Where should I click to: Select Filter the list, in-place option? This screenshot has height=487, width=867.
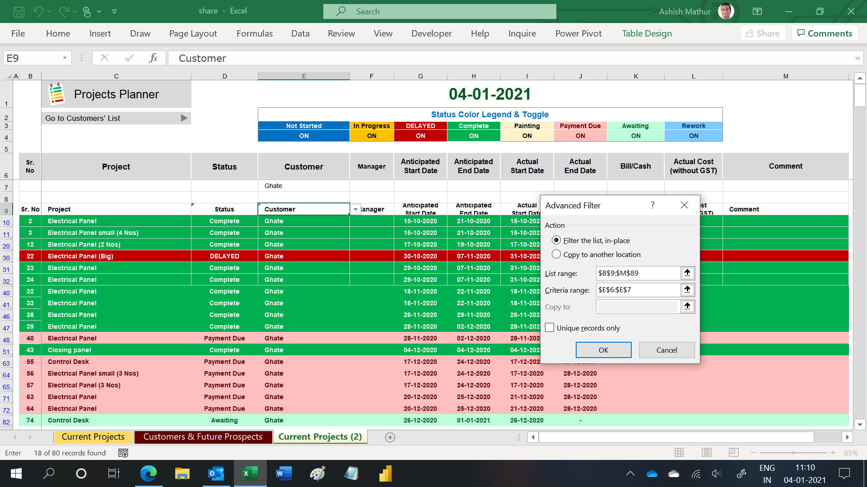pyautogui.click(x=556, y=240)
